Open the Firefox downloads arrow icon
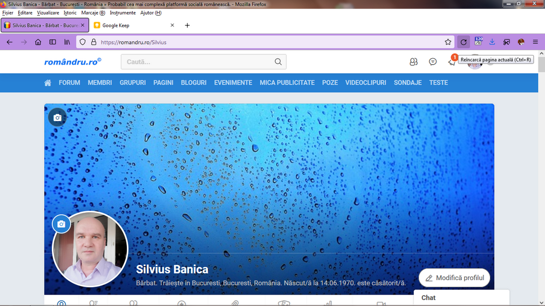 coord(492,42)
